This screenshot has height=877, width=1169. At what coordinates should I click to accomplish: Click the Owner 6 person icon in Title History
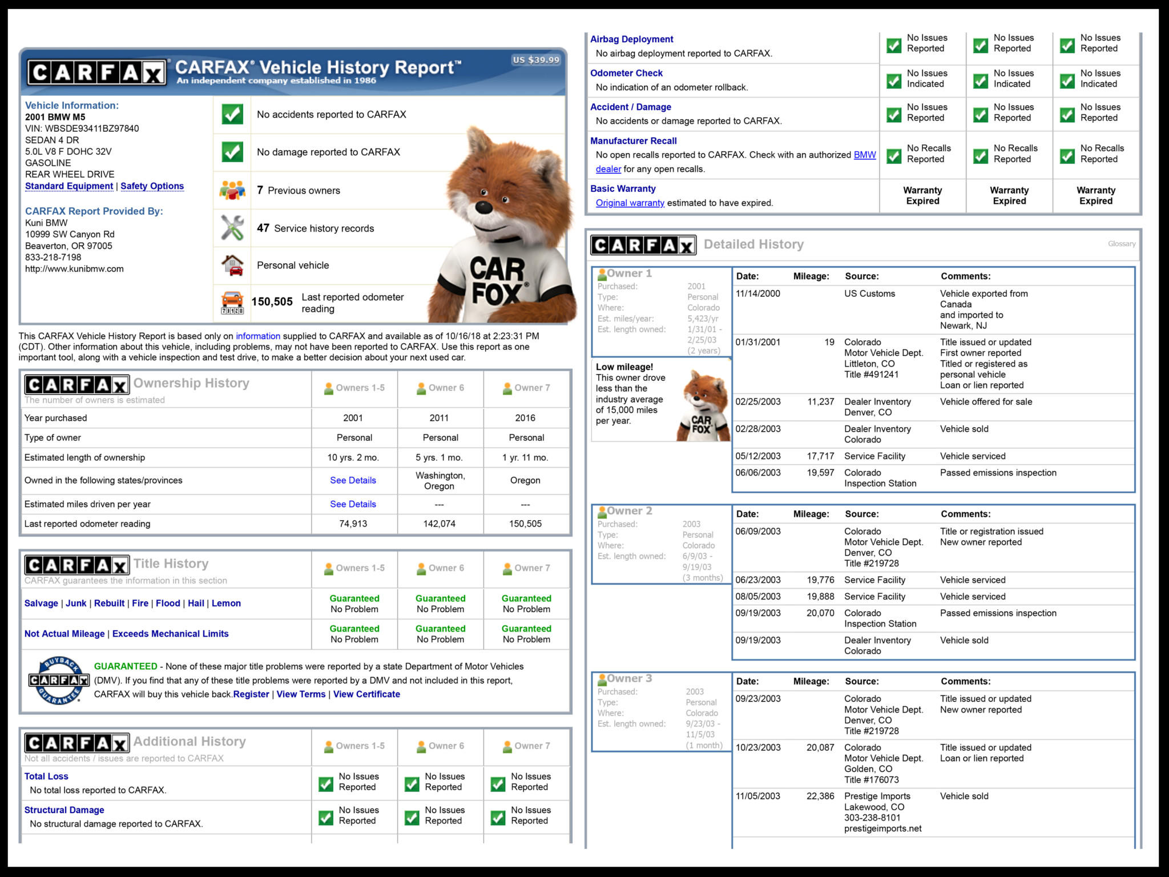(x=421, y=569)
